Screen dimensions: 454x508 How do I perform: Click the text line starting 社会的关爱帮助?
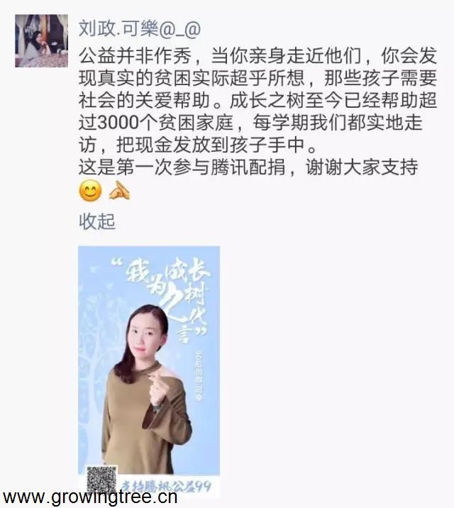coord(258,101)
